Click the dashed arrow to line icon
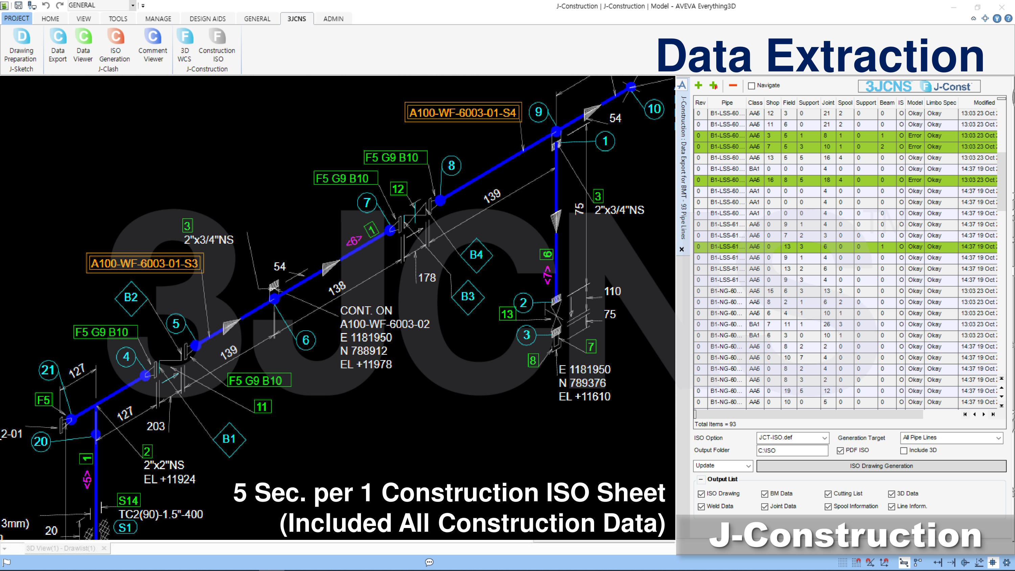Screen dimensions: 1015x571 (951, 562)
